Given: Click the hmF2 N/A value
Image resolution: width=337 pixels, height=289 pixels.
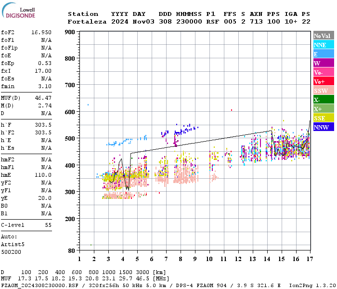Looking at the screenshot, I should point(46,160).
